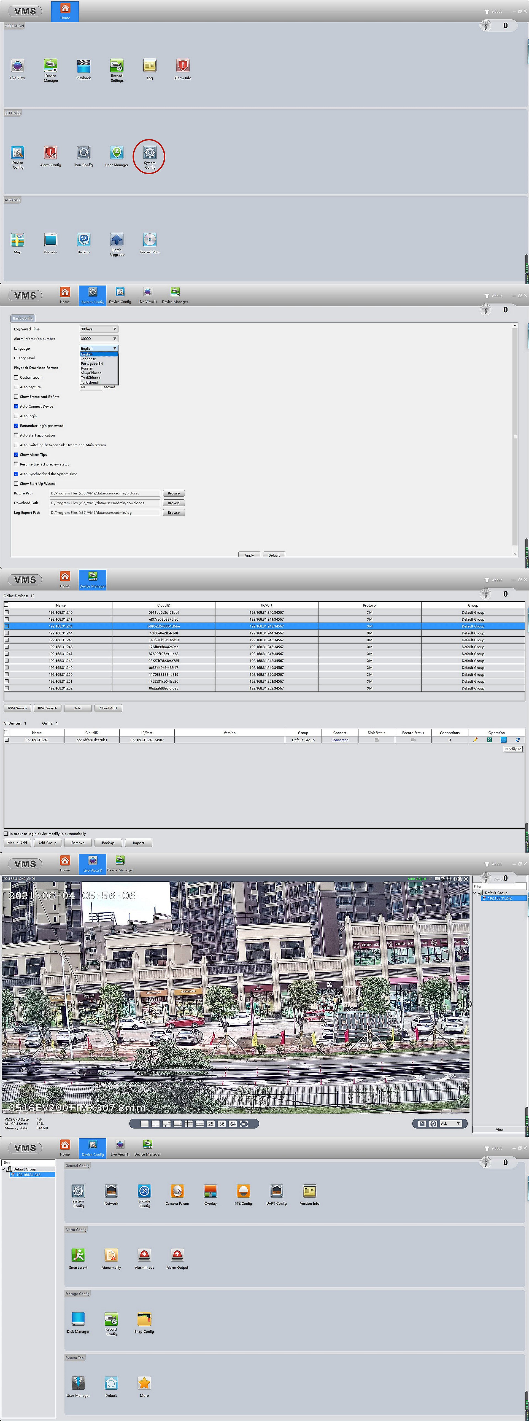
Task: Toggle the Auto login checkbox
Action: (x=16, y=416)
